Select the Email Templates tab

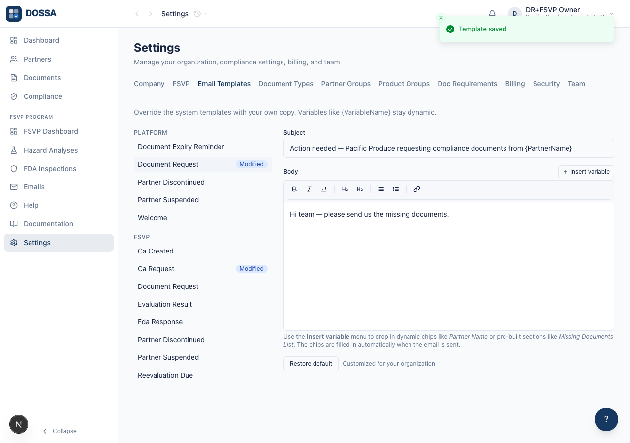point(224,84)
